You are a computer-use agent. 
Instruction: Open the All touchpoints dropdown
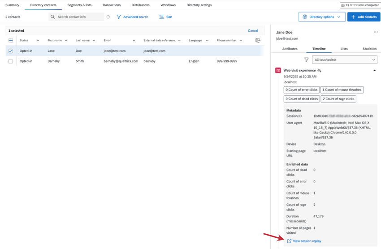tap(345, 59)
